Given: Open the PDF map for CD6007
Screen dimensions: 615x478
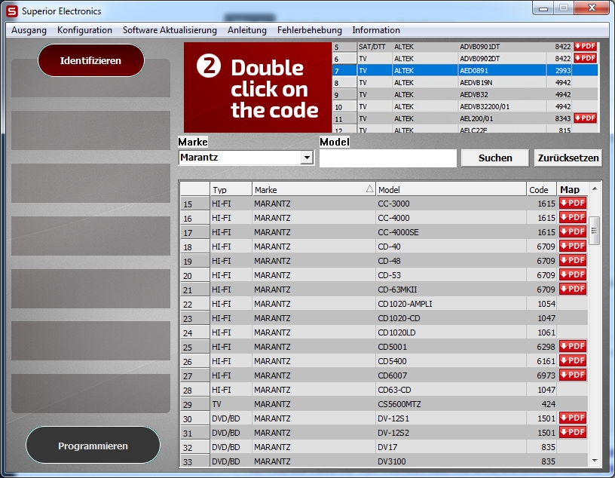Looking at the screenshot, I should coord(573,375).
